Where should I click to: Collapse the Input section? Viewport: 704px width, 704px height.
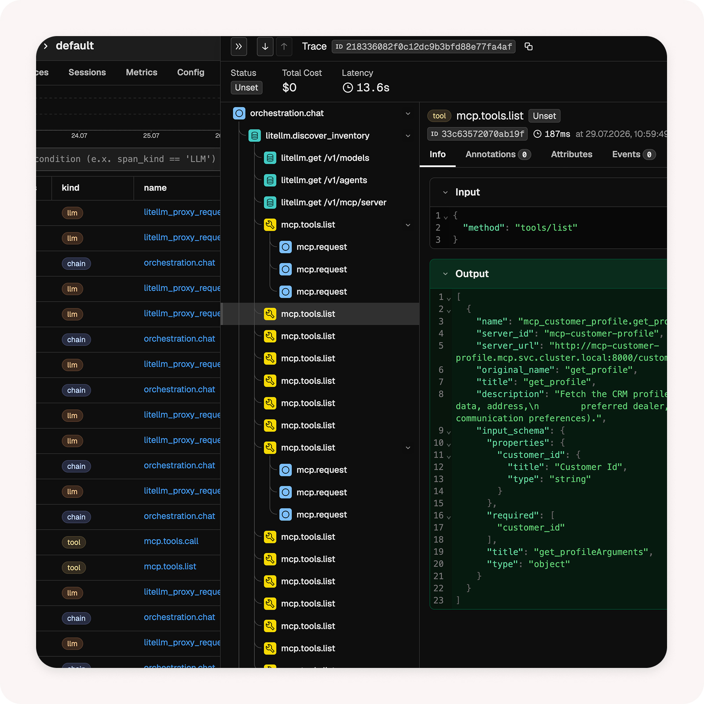click(445, 192)
